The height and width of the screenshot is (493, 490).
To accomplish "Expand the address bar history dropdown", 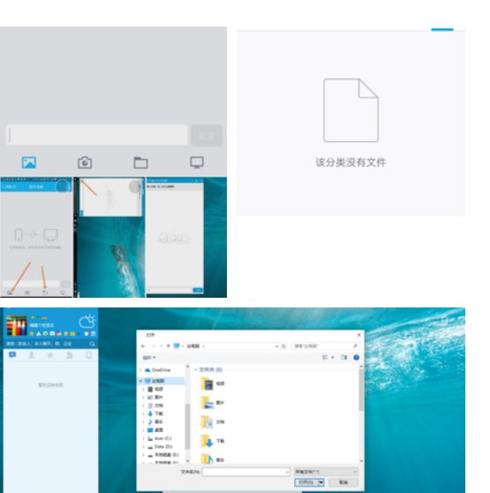I will point(276,346).
